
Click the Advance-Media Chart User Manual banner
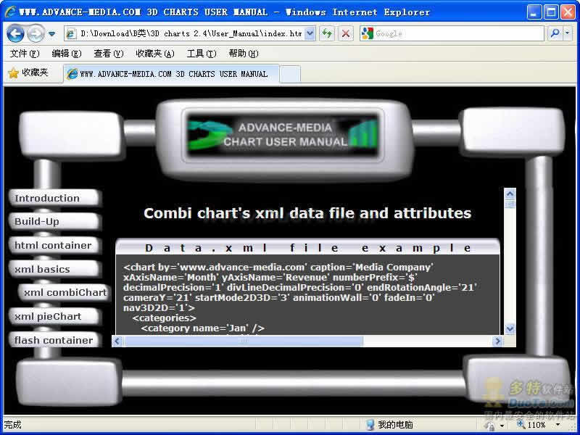[283, 135]
